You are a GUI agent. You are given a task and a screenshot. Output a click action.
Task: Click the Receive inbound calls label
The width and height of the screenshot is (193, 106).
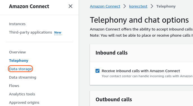(x=141, y=71)
